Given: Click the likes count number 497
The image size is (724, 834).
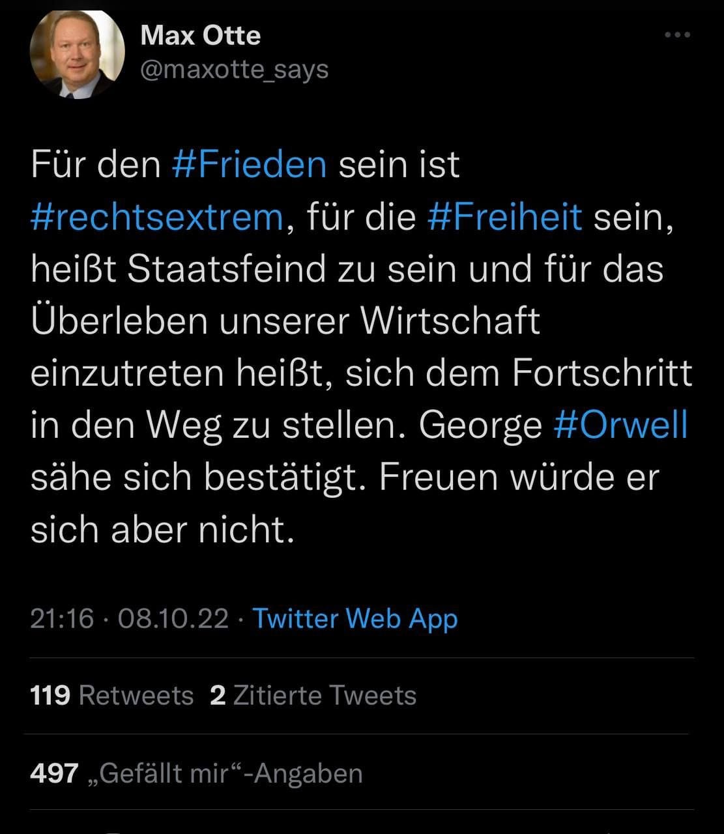Looking at the screenshot, I should tap(54, 773).
